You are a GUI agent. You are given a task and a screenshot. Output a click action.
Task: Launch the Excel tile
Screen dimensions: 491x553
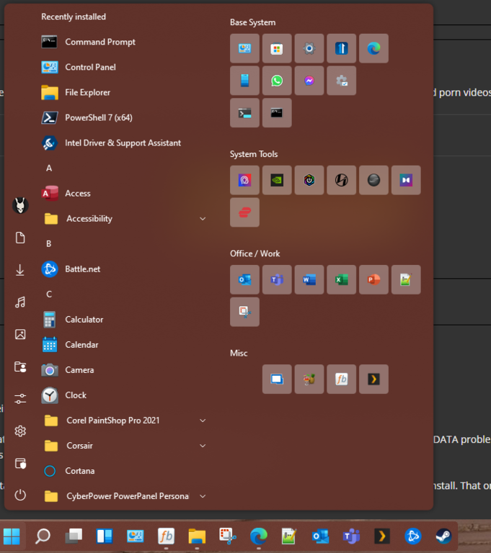(x=341, y=279)
